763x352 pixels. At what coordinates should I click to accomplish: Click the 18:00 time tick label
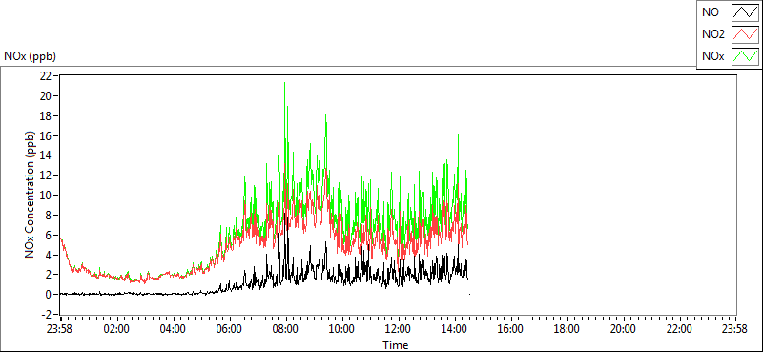click(x=567, y=329)
